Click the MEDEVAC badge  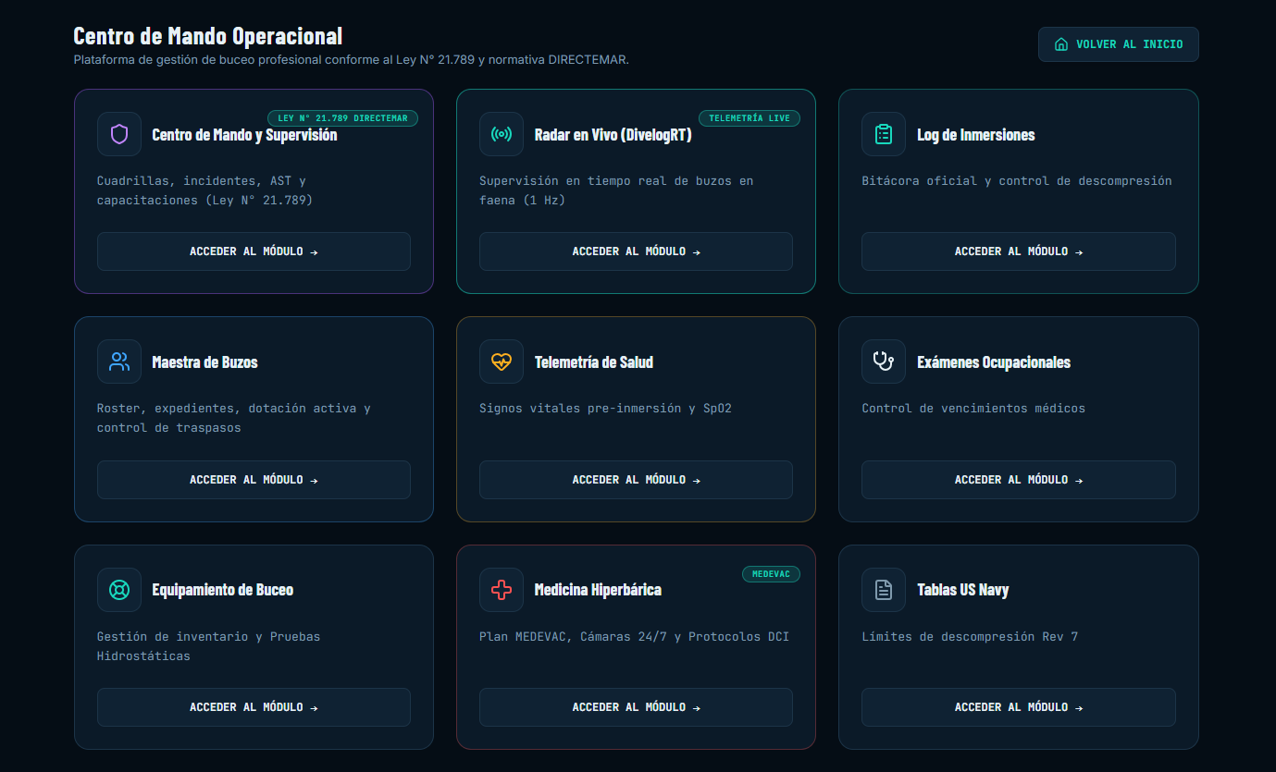(x=771, y=574)
